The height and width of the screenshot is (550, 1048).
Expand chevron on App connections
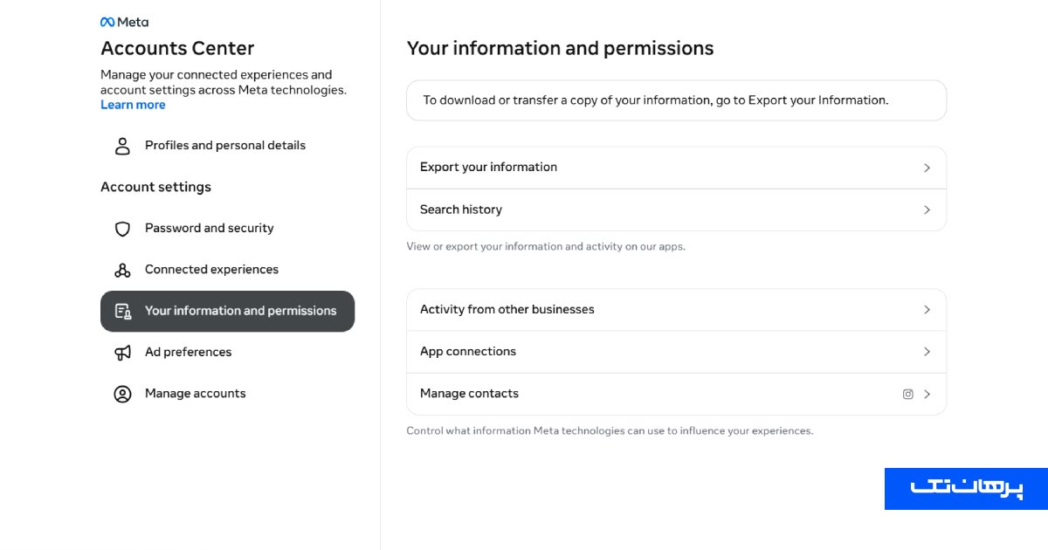927,352
